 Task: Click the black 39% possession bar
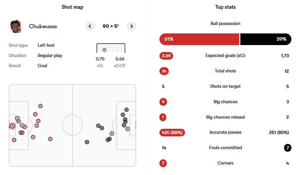tap(266, 39)
